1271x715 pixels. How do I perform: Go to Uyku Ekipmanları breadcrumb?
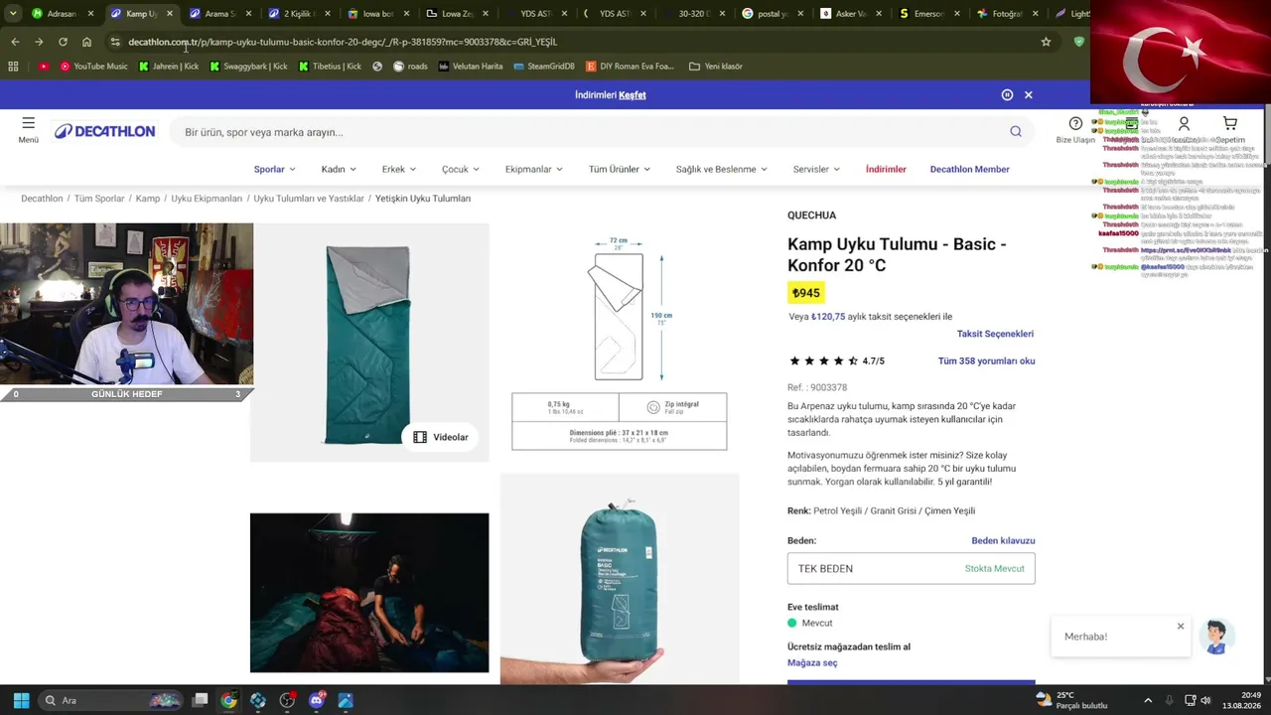coord(207,199)
